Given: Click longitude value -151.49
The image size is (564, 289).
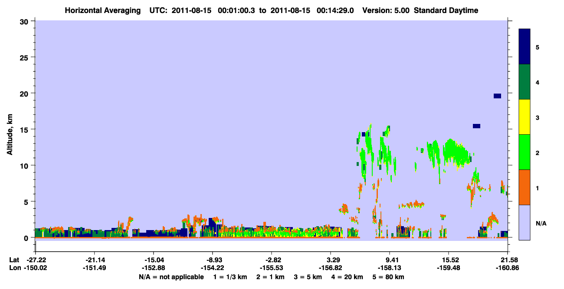Looking at the screenshot, I should pyautogui.click(x=95, y=268).
